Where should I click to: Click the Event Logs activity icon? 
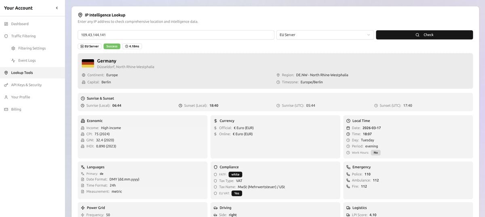coord(13,61)
